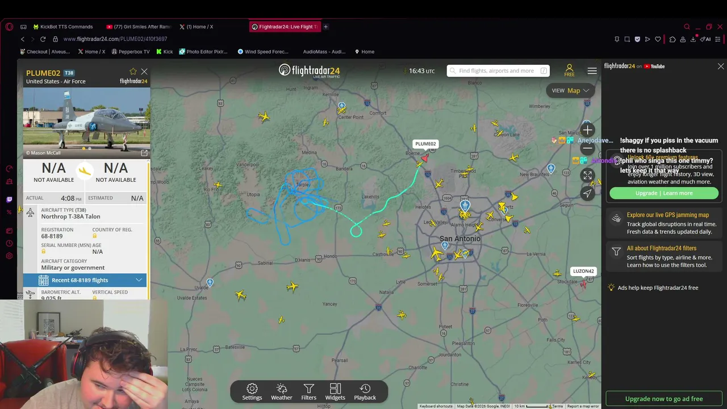Center map on my location
The width and height of the screenshot is (727, 409).
coord(587,193)
